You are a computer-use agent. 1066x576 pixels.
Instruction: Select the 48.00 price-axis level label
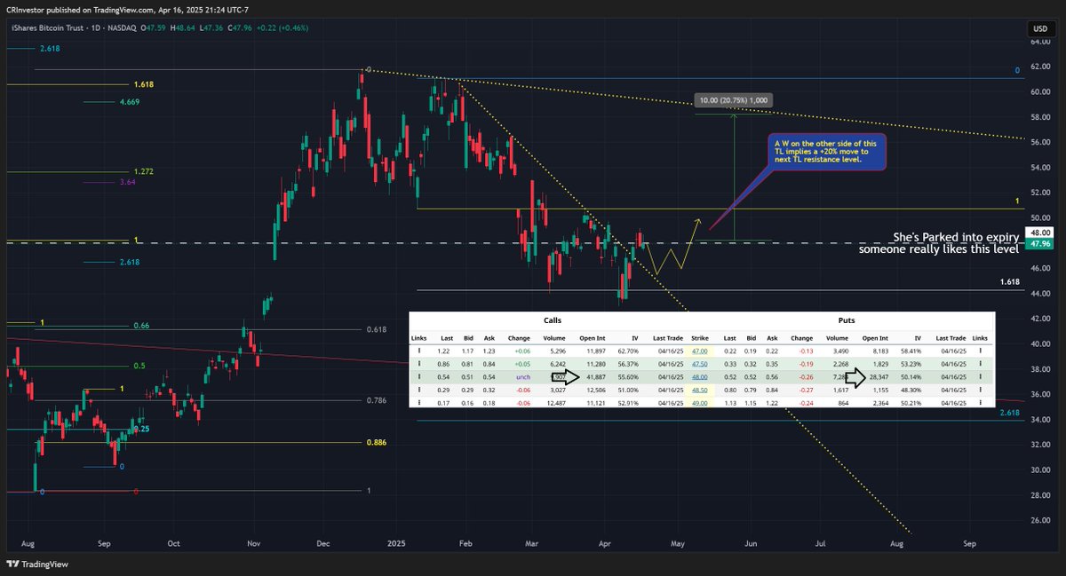[x=1039, y=232]
